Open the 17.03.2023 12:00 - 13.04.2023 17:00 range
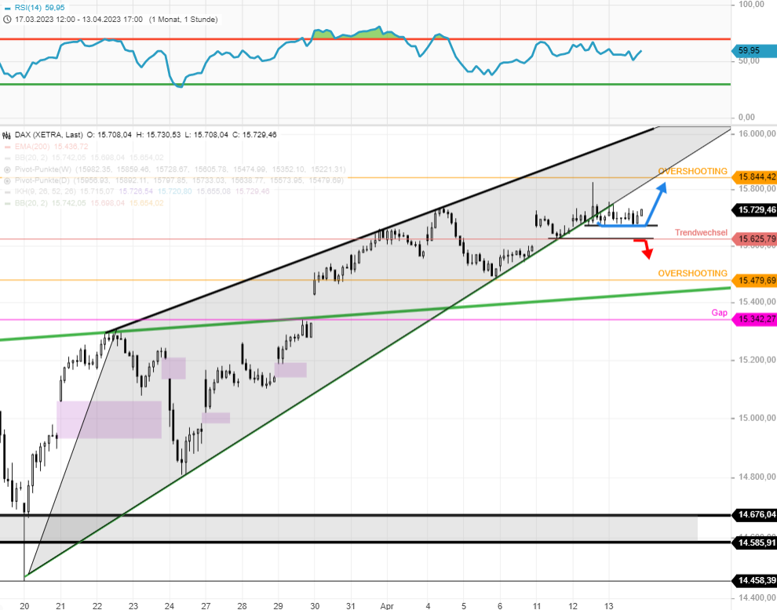Image resolution: width=777 pixels, height=610 pixels. pos(78,20)
